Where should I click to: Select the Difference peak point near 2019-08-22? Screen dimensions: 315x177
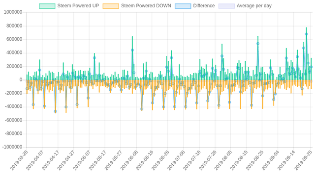pyautogui.click(x=258, y=44)
